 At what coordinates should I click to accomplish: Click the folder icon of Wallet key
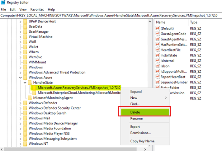point(25,47)
